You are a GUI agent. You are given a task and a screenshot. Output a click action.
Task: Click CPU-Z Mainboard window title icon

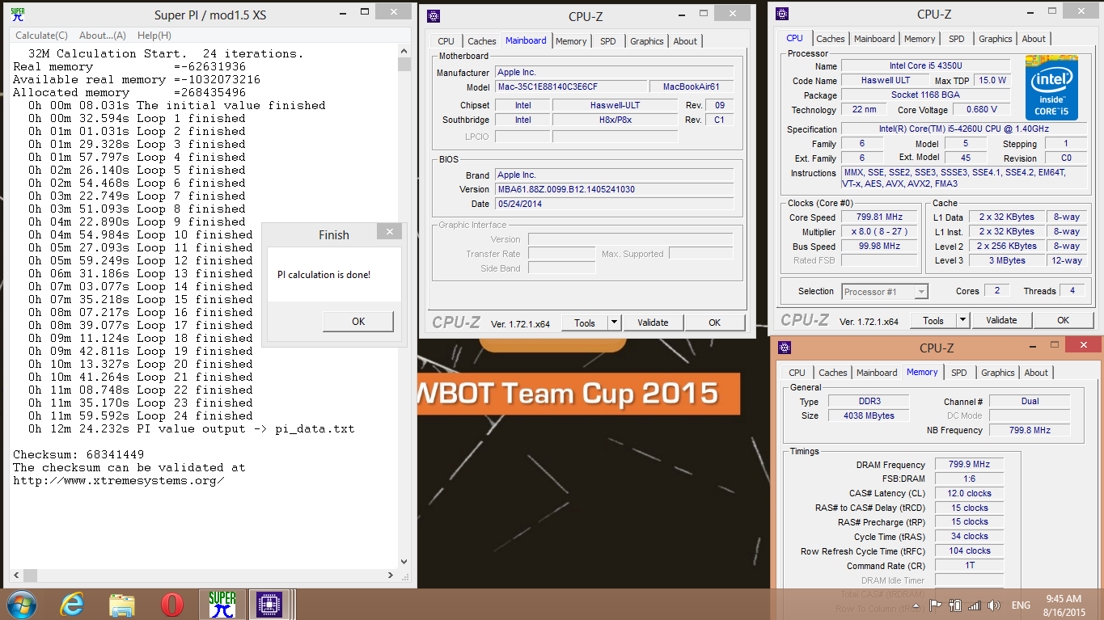[434, 15]
